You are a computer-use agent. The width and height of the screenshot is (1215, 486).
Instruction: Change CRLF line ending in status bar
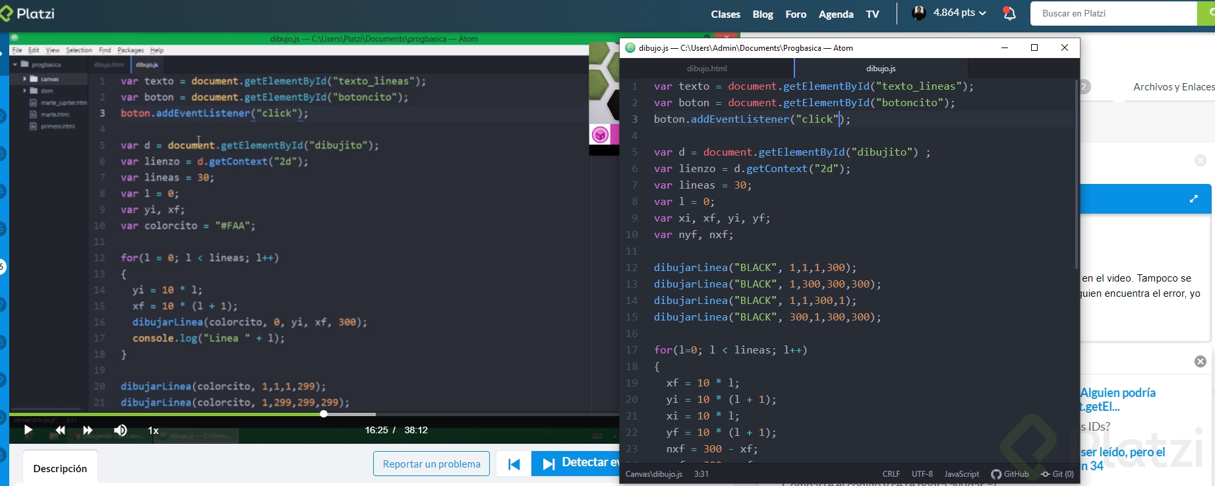(891, 473)
